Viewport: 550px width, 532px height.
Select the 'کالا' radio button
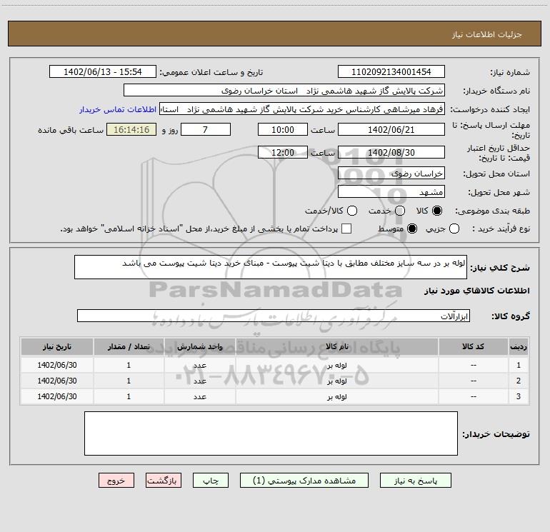pyautogui.click(x=437, y=211)
